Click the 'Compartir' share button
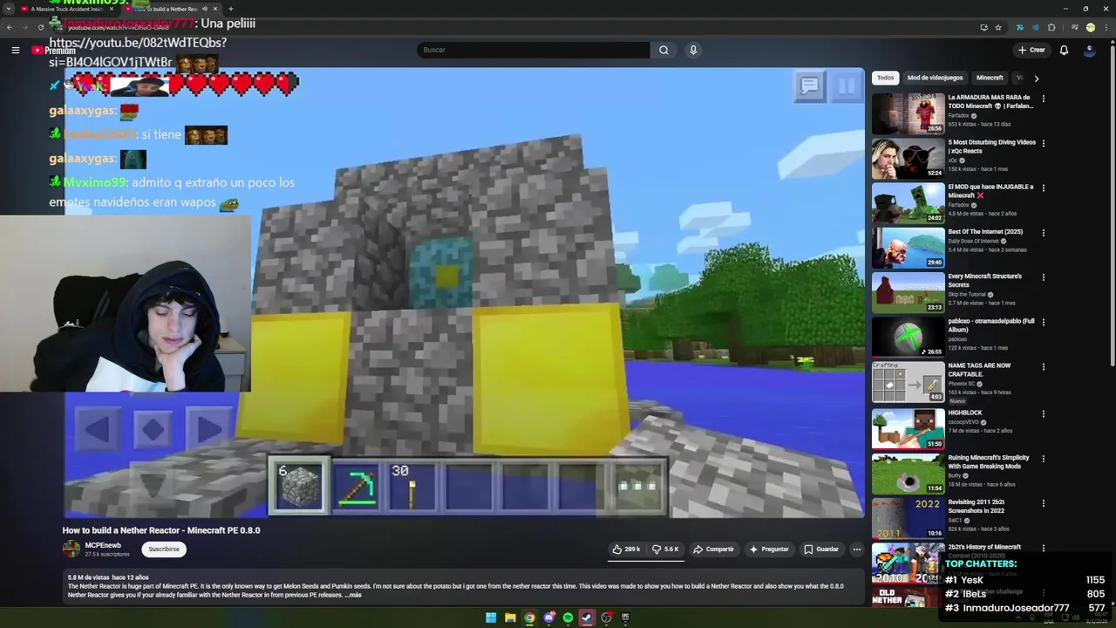The height and width of the screenshot is (628, 1116). 713,549
